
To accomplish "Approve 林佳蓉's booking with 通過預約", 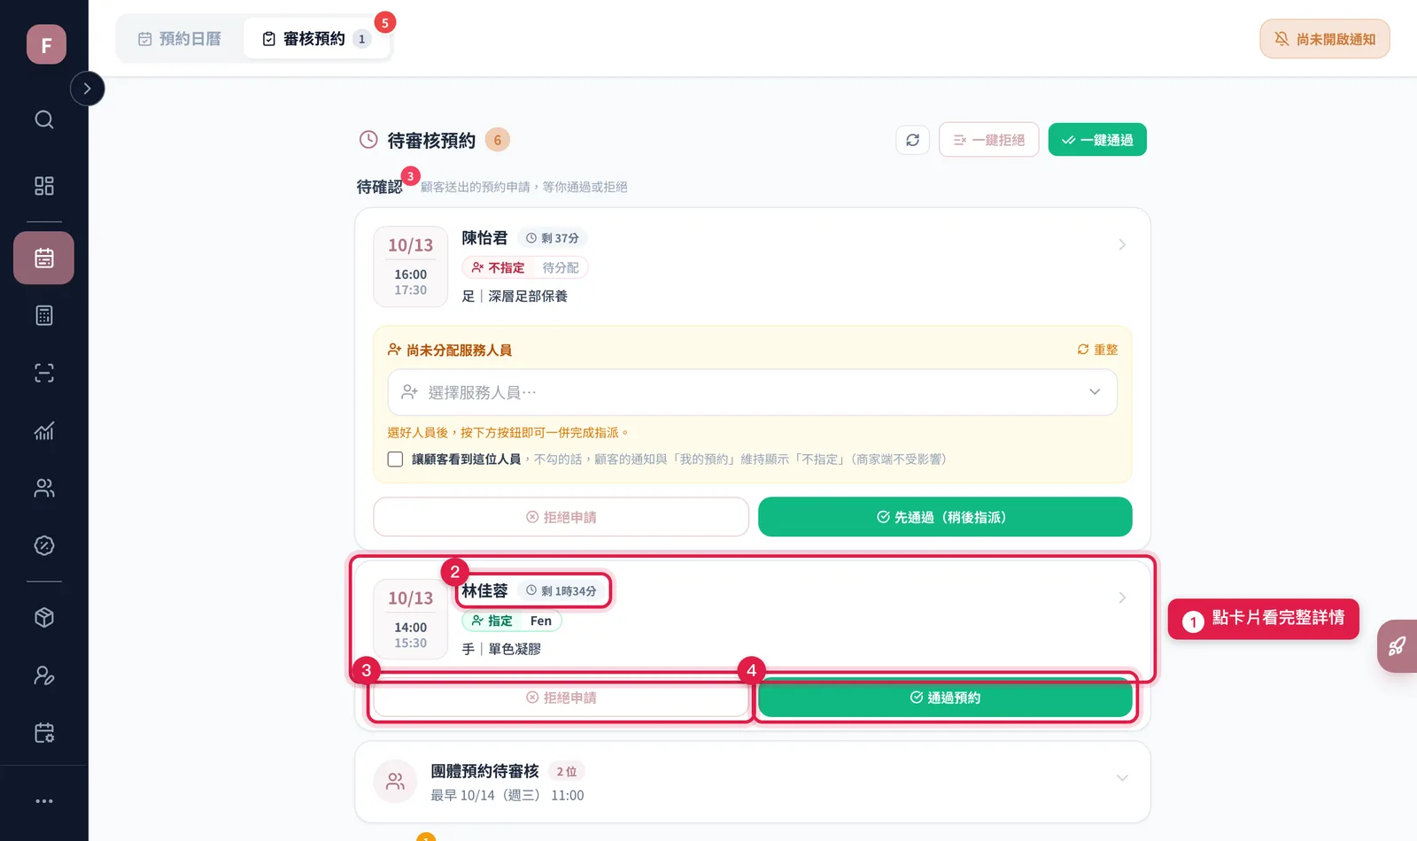I will tap(945, 698).
